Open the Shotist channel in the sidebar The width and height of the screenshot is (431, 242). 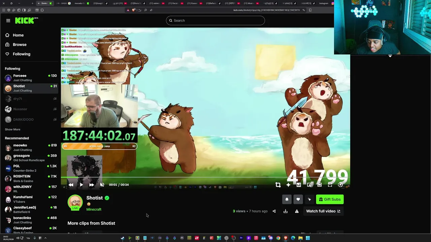click(31, 88)
